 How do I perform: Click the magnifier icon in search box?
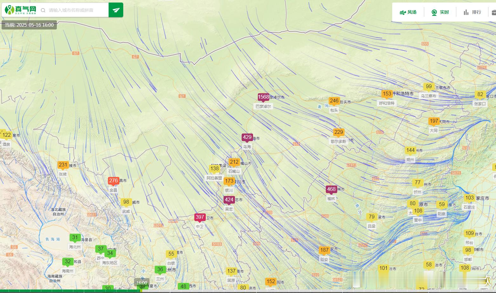click(x=43, y=10)
